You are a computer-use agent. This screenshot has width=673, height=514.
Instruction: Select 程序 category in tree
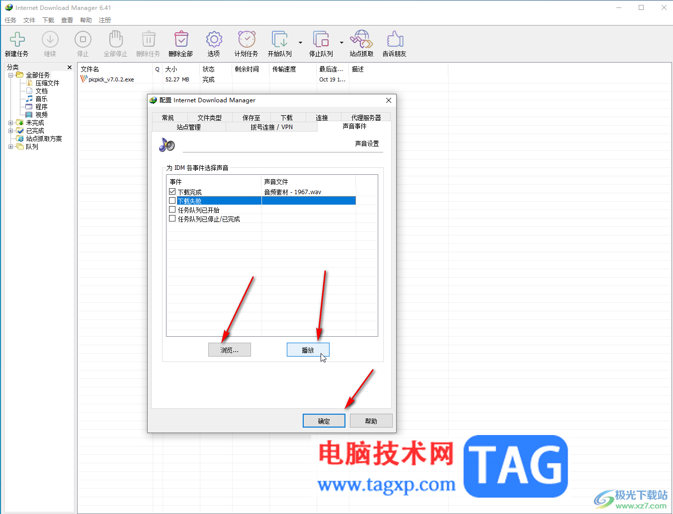pyautogui.click(x=41, y=107)
